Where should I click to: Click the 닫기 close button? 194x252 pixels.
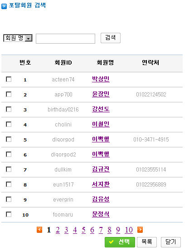[171, 242]
